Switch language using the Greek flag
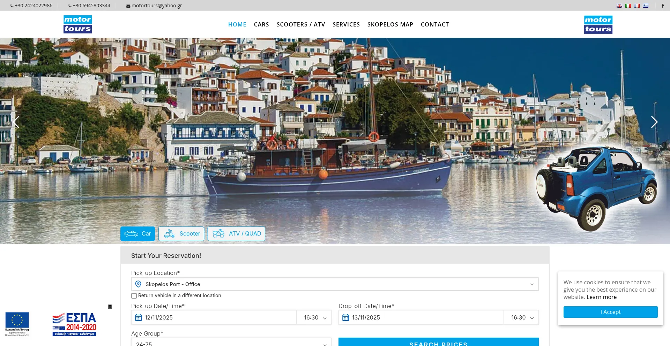Viewport: 670px width, 346px height. point(646,6)
